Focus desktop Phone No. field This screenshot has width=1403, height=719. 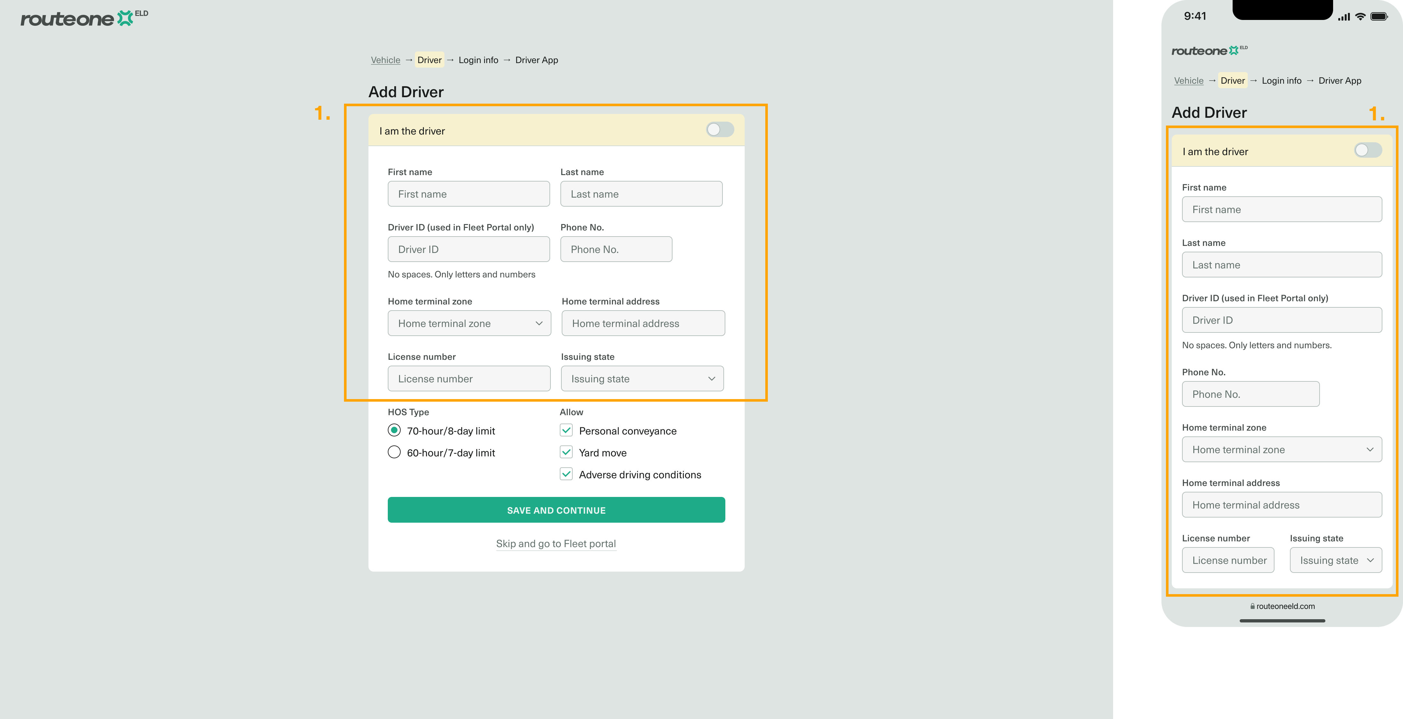coord(616,249)
